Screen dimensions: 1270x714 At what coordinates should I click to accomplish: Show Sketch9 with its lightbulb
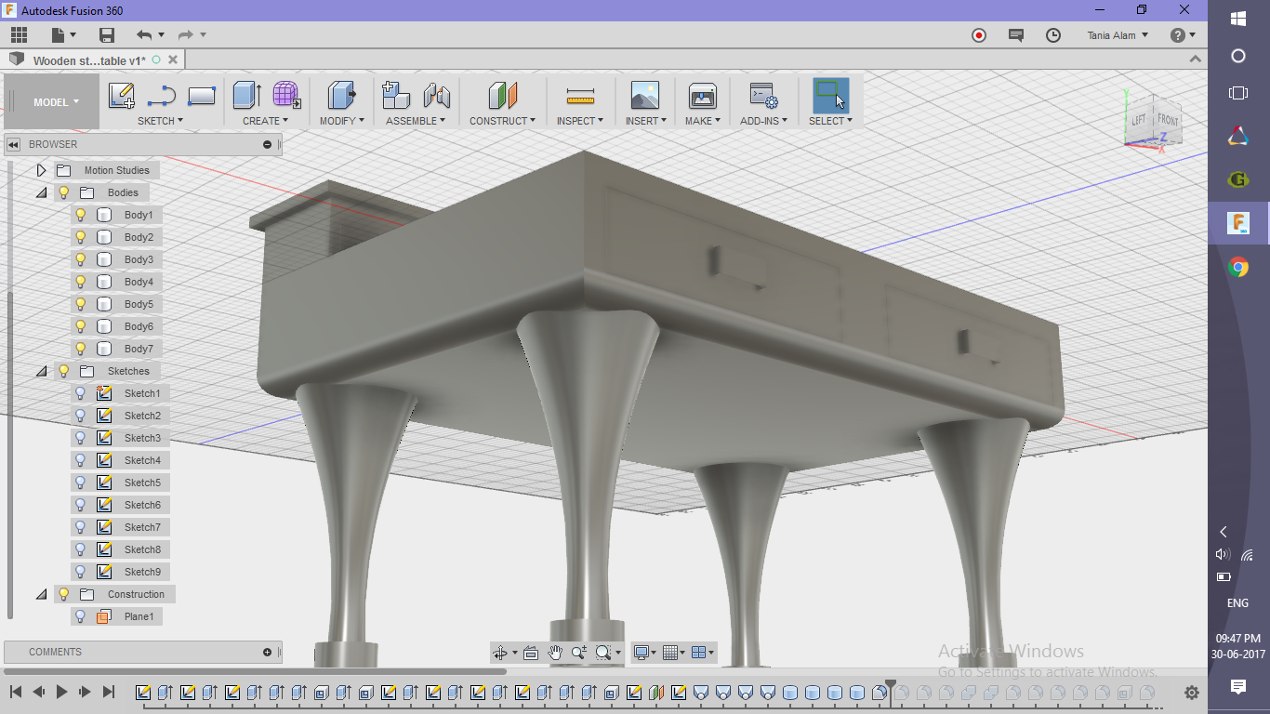tap(80, 572)
